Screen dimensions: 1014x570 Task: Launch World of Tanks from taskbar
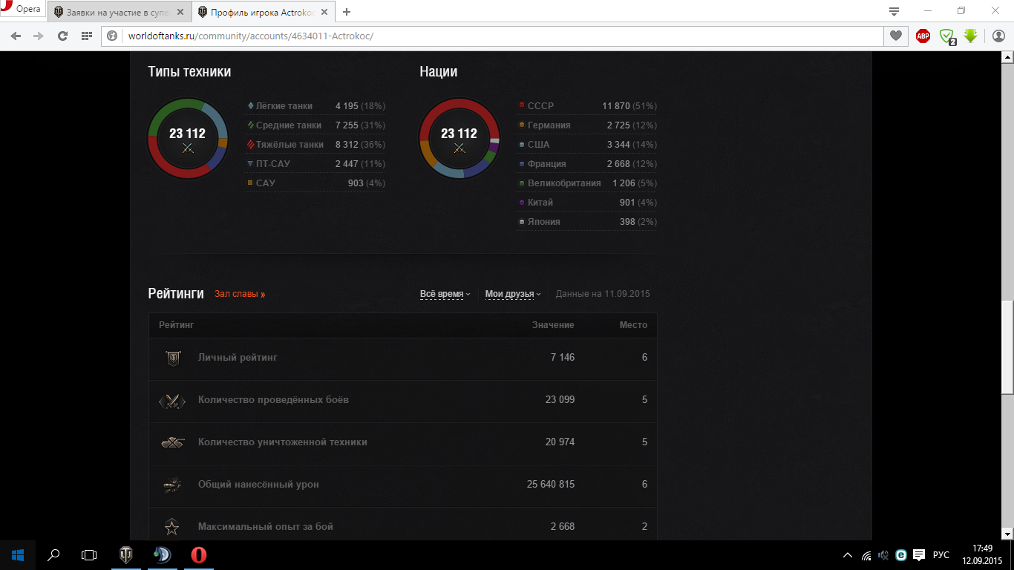click(x=125, y=555)
